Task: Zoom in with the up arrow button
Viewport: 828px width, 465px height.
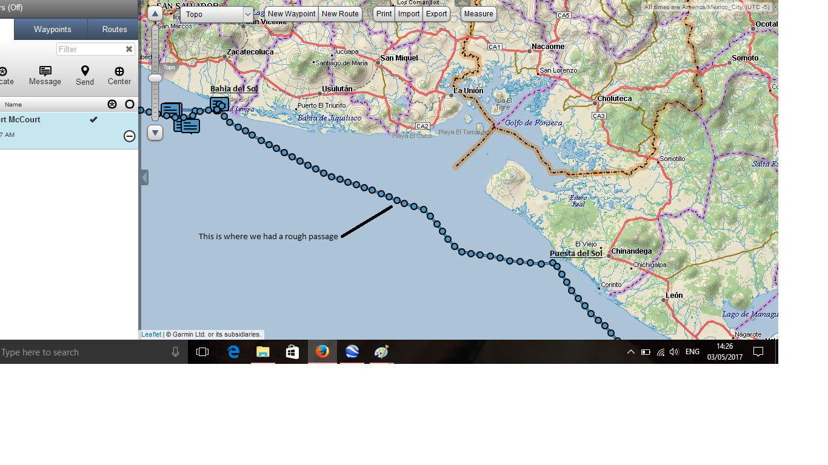Action: point(155,14)
